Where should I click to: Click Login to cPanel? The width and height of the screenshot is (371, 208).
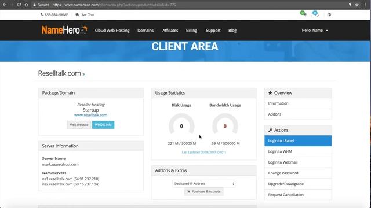click(298, 141)
